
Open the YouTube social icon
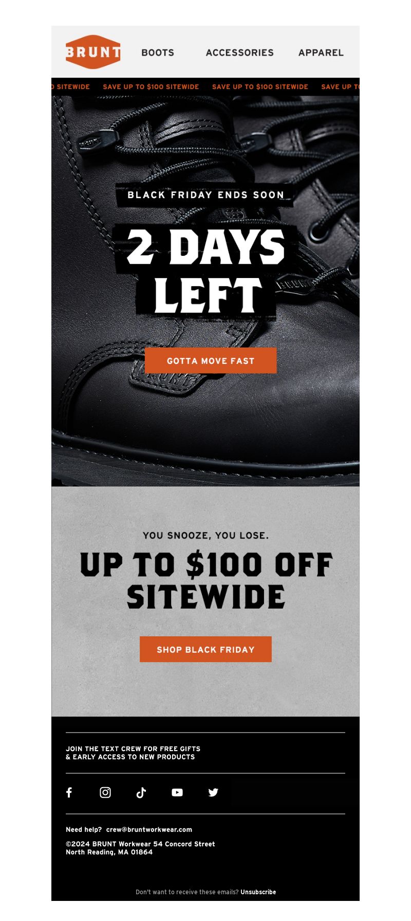[177, 792]
